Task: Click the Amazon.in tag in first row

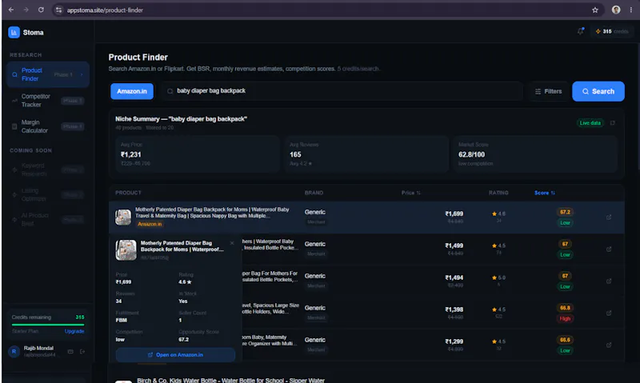Action: pyautogui.click(x=150, y=224)
